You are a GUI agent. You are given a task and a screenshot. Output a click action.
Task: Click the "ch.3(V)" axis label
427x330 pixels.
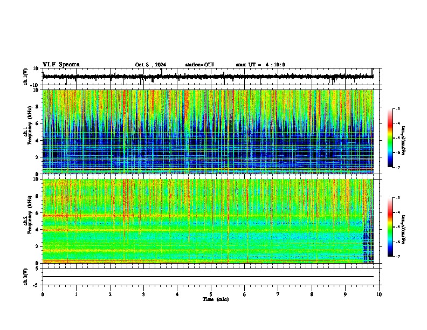point(26,277)
